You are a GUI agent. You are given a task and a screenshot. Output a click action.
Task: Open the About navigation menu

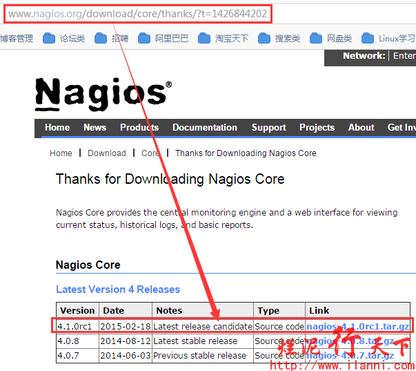pos(361,128)
